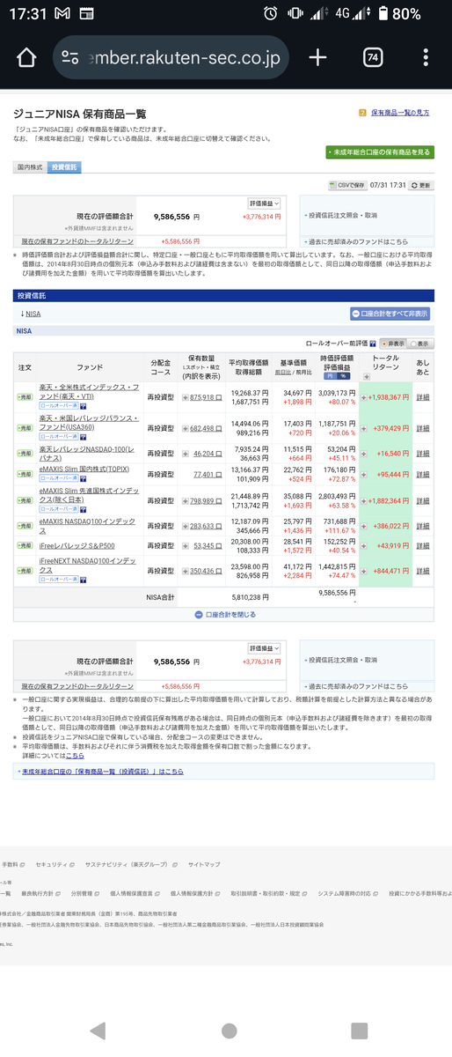Viewport: 452px width, 1057px height.
Task: Open 詳細 for iFreeNEXT NASDAQ100 row
Action: [x=423, y=571]
